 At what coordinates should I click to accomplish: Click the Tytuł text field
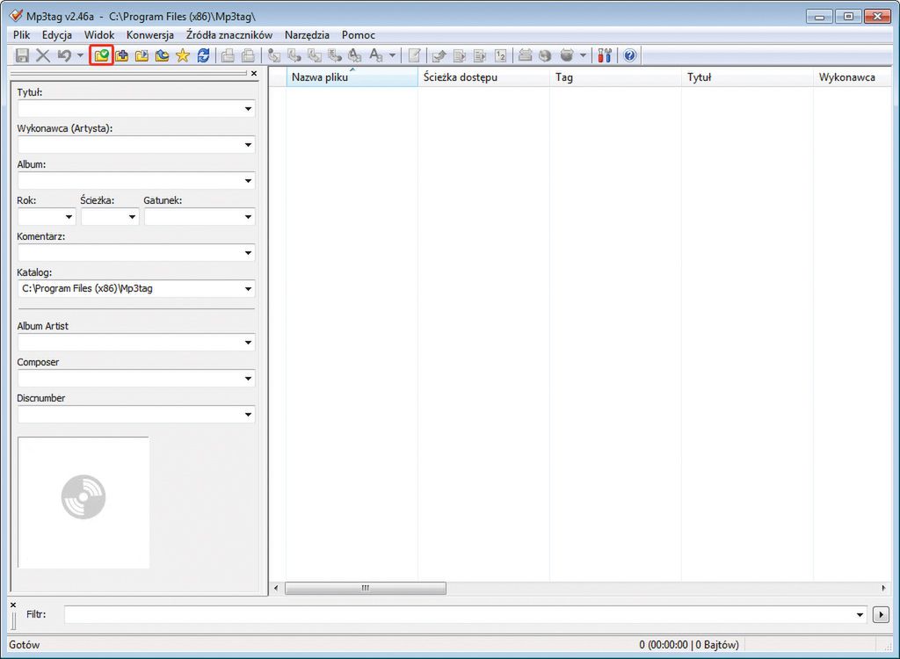pyautogui.click(x=130, y=109)
